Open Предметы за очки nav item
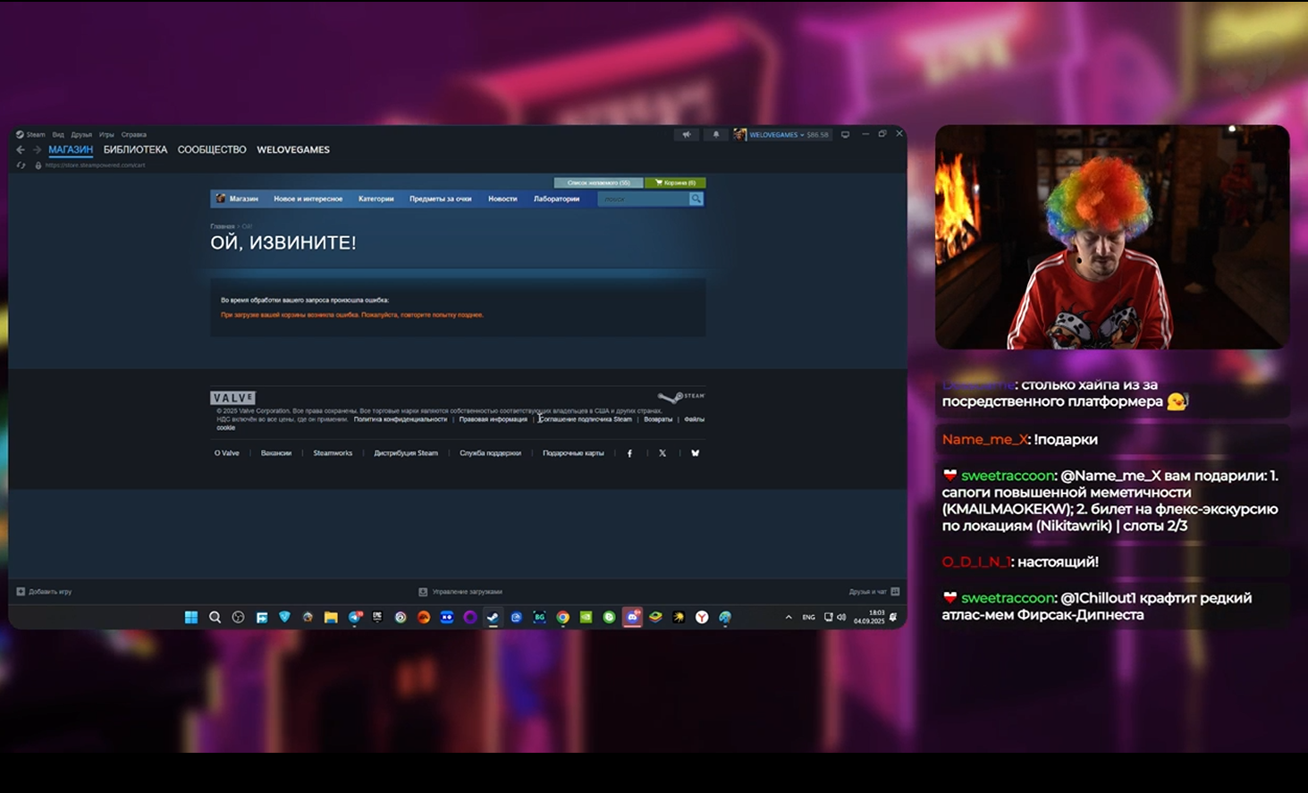Screen dimensions: 1308x793 point(441,198)
